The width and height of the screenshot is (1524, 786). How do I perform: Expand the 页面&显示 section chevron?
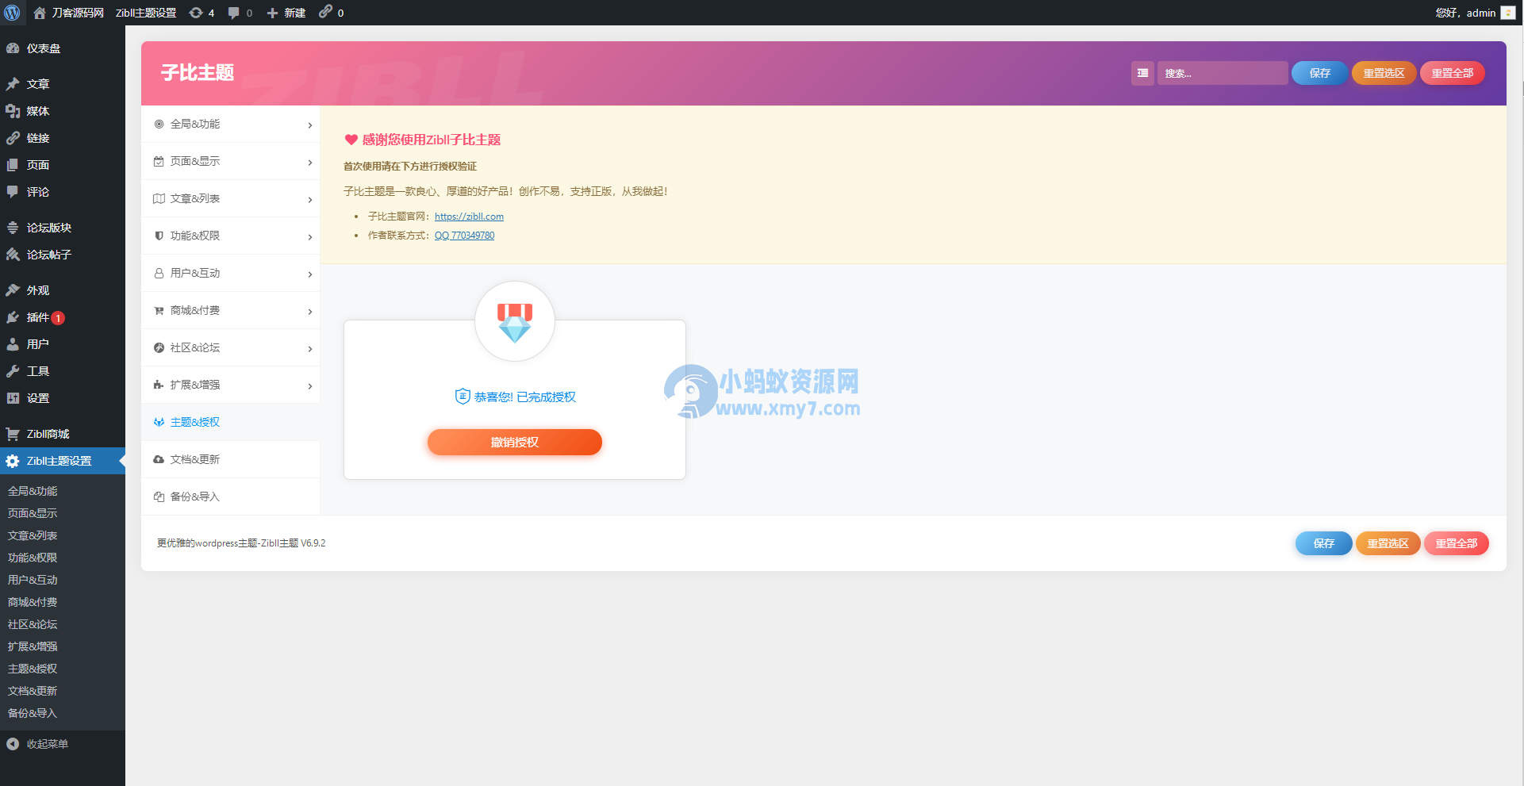pyautogui.click(x=309, y=163)
